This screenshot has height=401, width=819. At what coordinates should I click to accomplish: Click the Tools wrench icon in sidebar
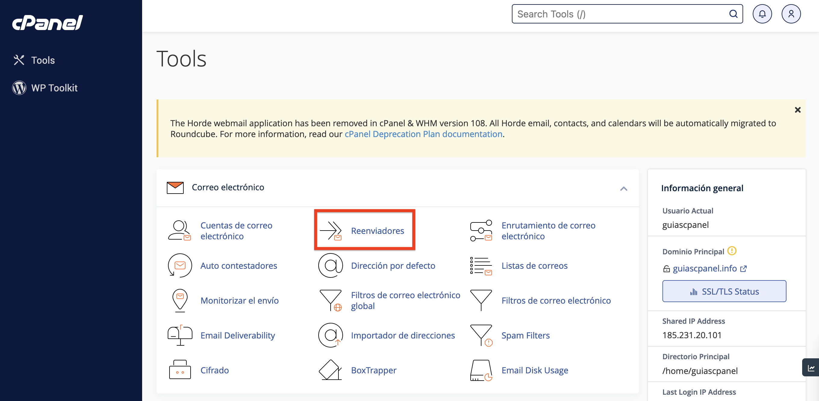pos(19,60)
